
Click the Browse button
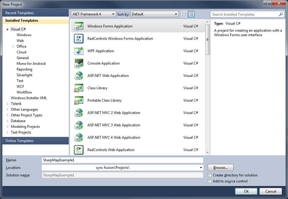coord(220,168)
